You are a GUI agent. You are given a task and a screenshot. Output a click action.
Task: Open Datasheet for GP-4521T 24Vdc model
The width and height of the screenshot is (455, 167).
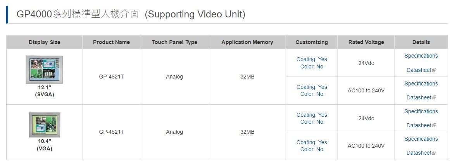pos(419,125)
